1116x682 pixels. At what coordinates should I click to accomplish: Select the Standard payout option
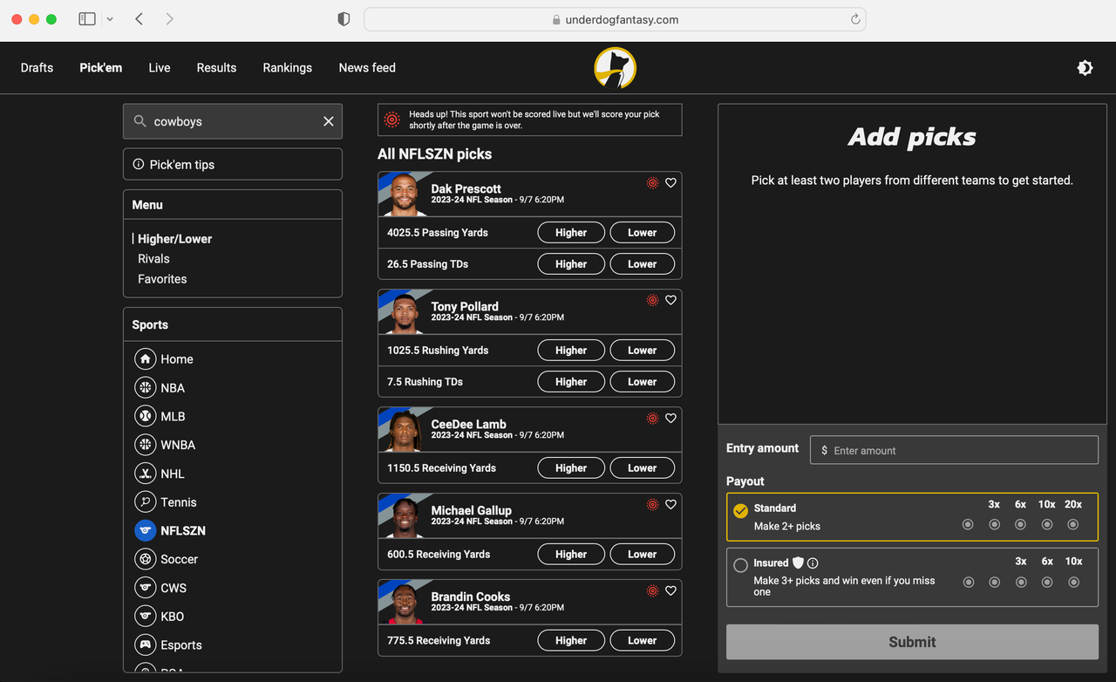click(x=740, y=511)
